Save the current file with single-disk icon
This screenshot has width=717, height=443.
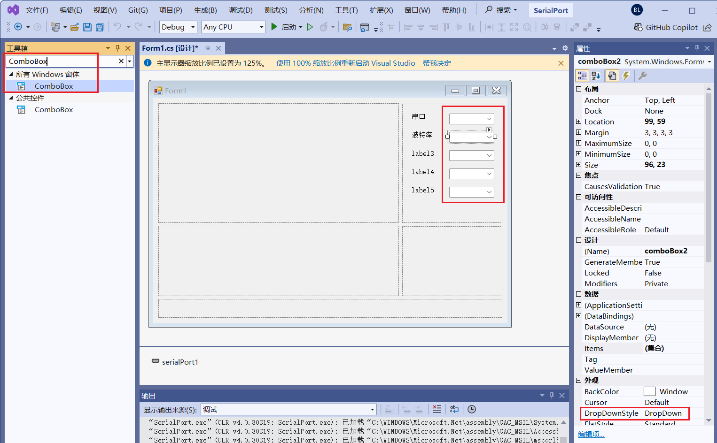pos(87,27)
